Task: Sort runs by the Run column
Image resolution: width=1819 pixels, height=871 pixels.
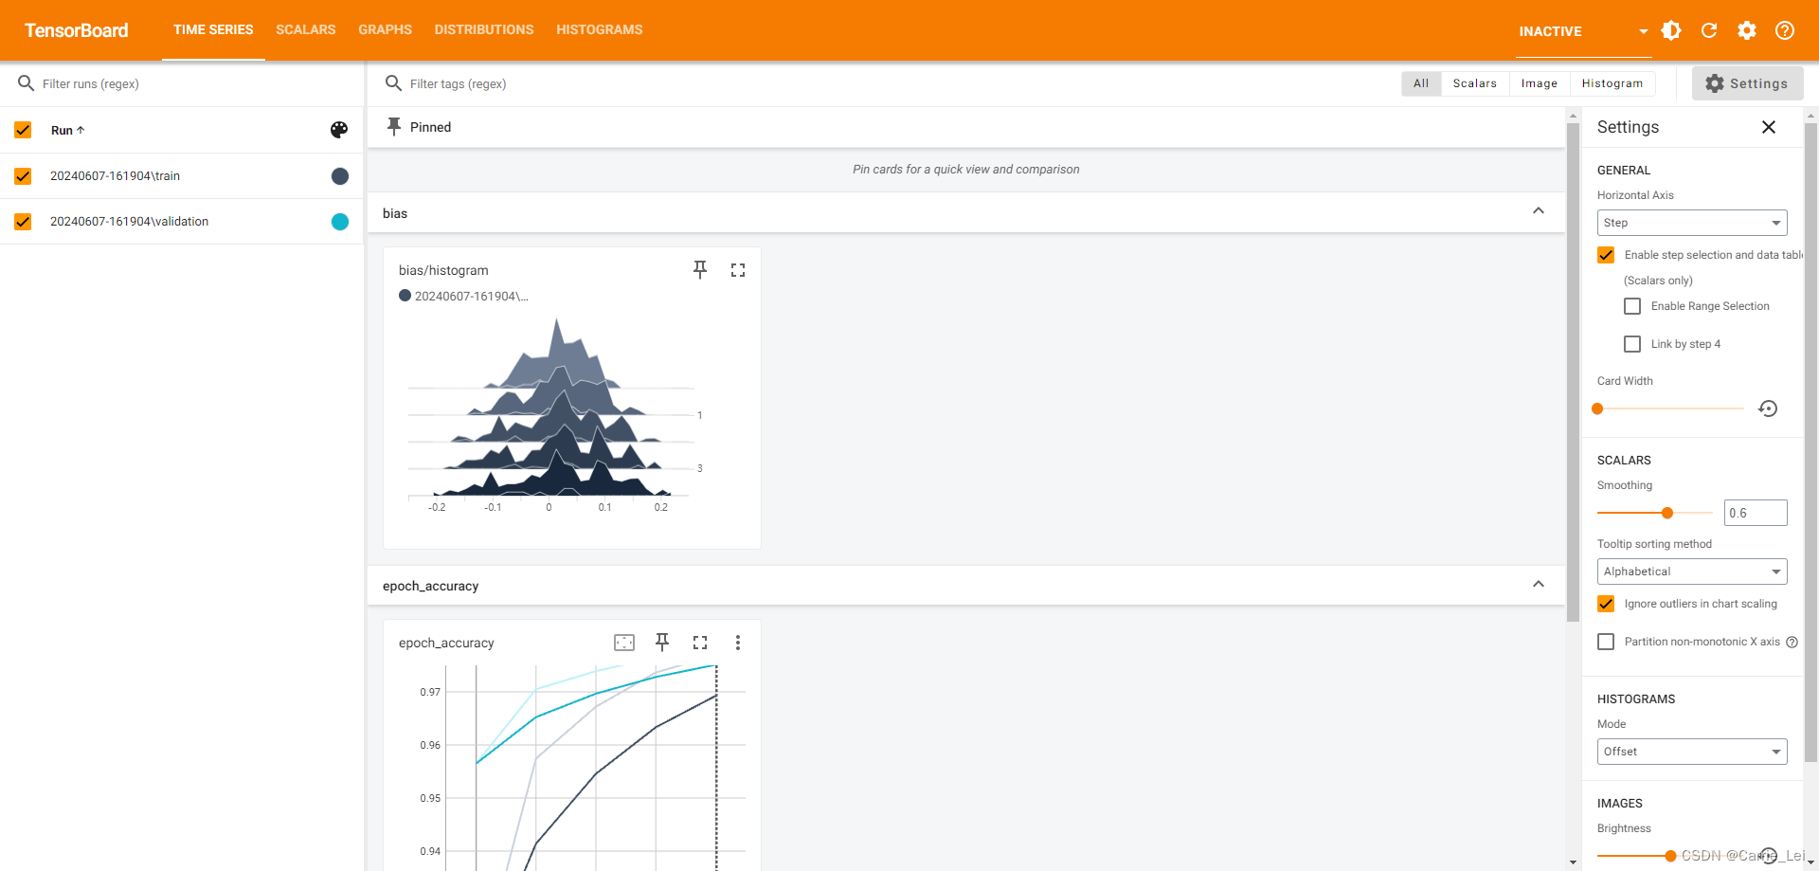Action: (67, 130)
